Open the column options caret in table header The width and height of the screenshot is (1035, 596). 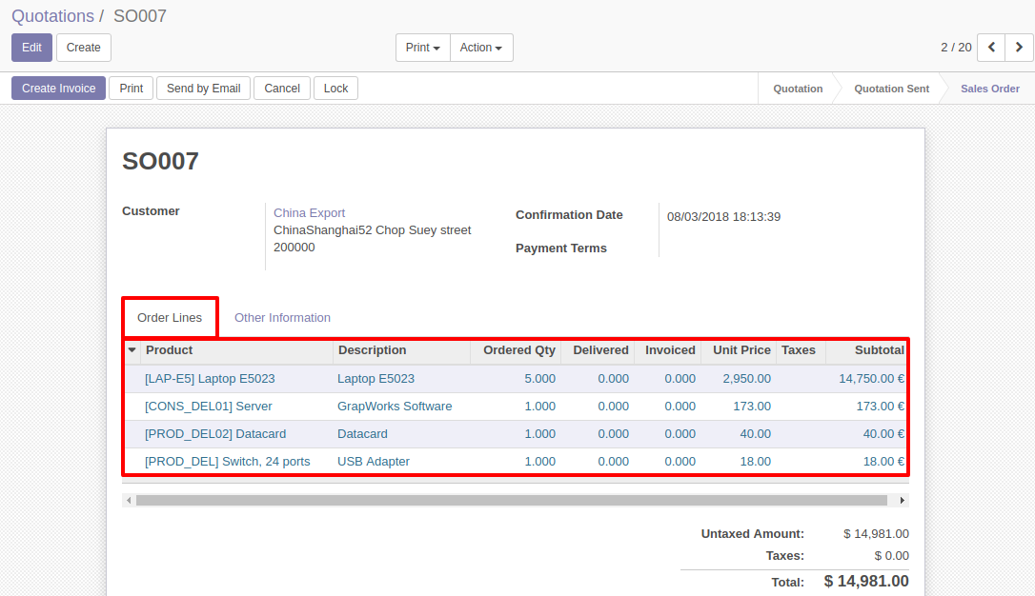[x=132, y=350]
